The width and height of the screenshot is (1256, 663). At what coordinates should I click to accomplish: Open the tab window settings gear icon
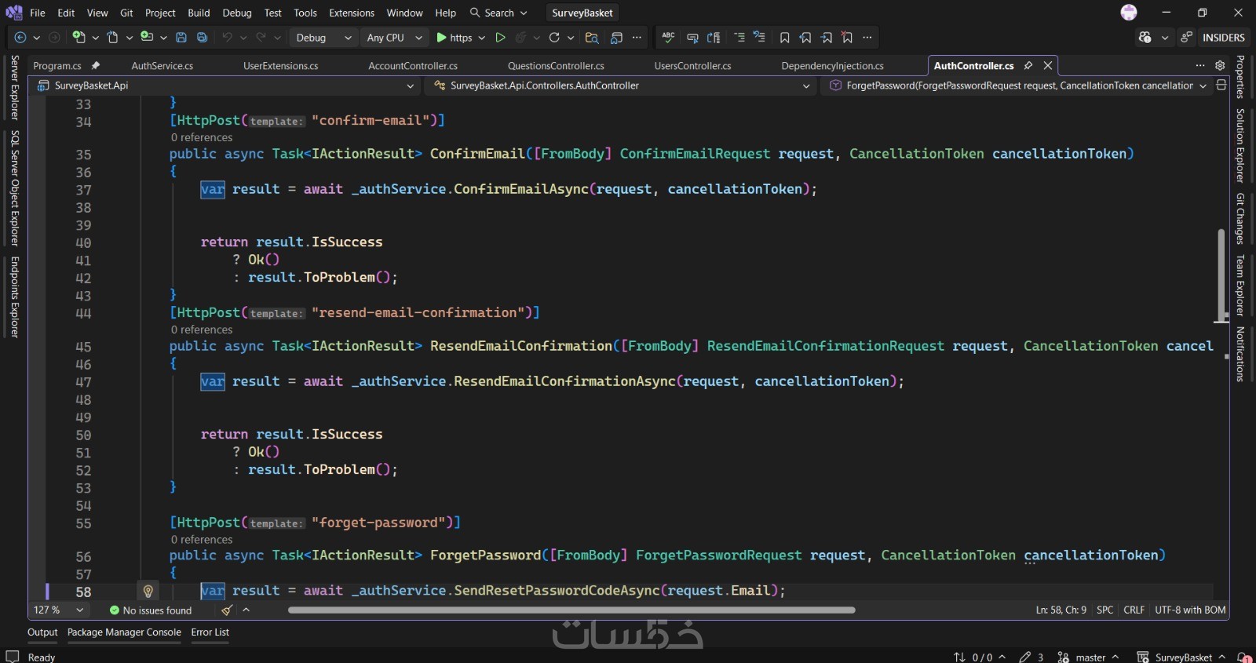click(1220, 65)
